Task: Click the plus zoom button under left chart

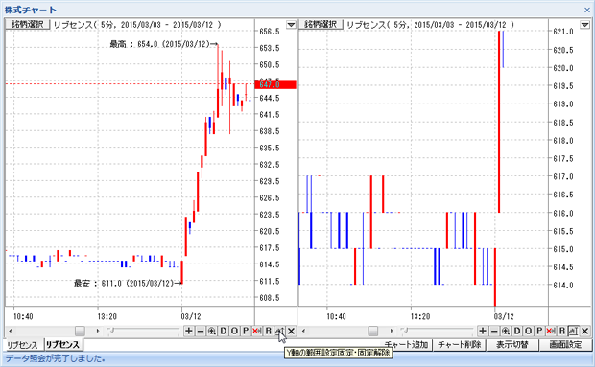Action: [189, 331]
